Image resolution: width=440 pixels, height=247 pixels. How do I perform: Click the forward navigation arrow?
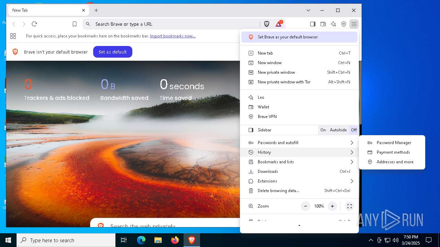tap(24, 24)
